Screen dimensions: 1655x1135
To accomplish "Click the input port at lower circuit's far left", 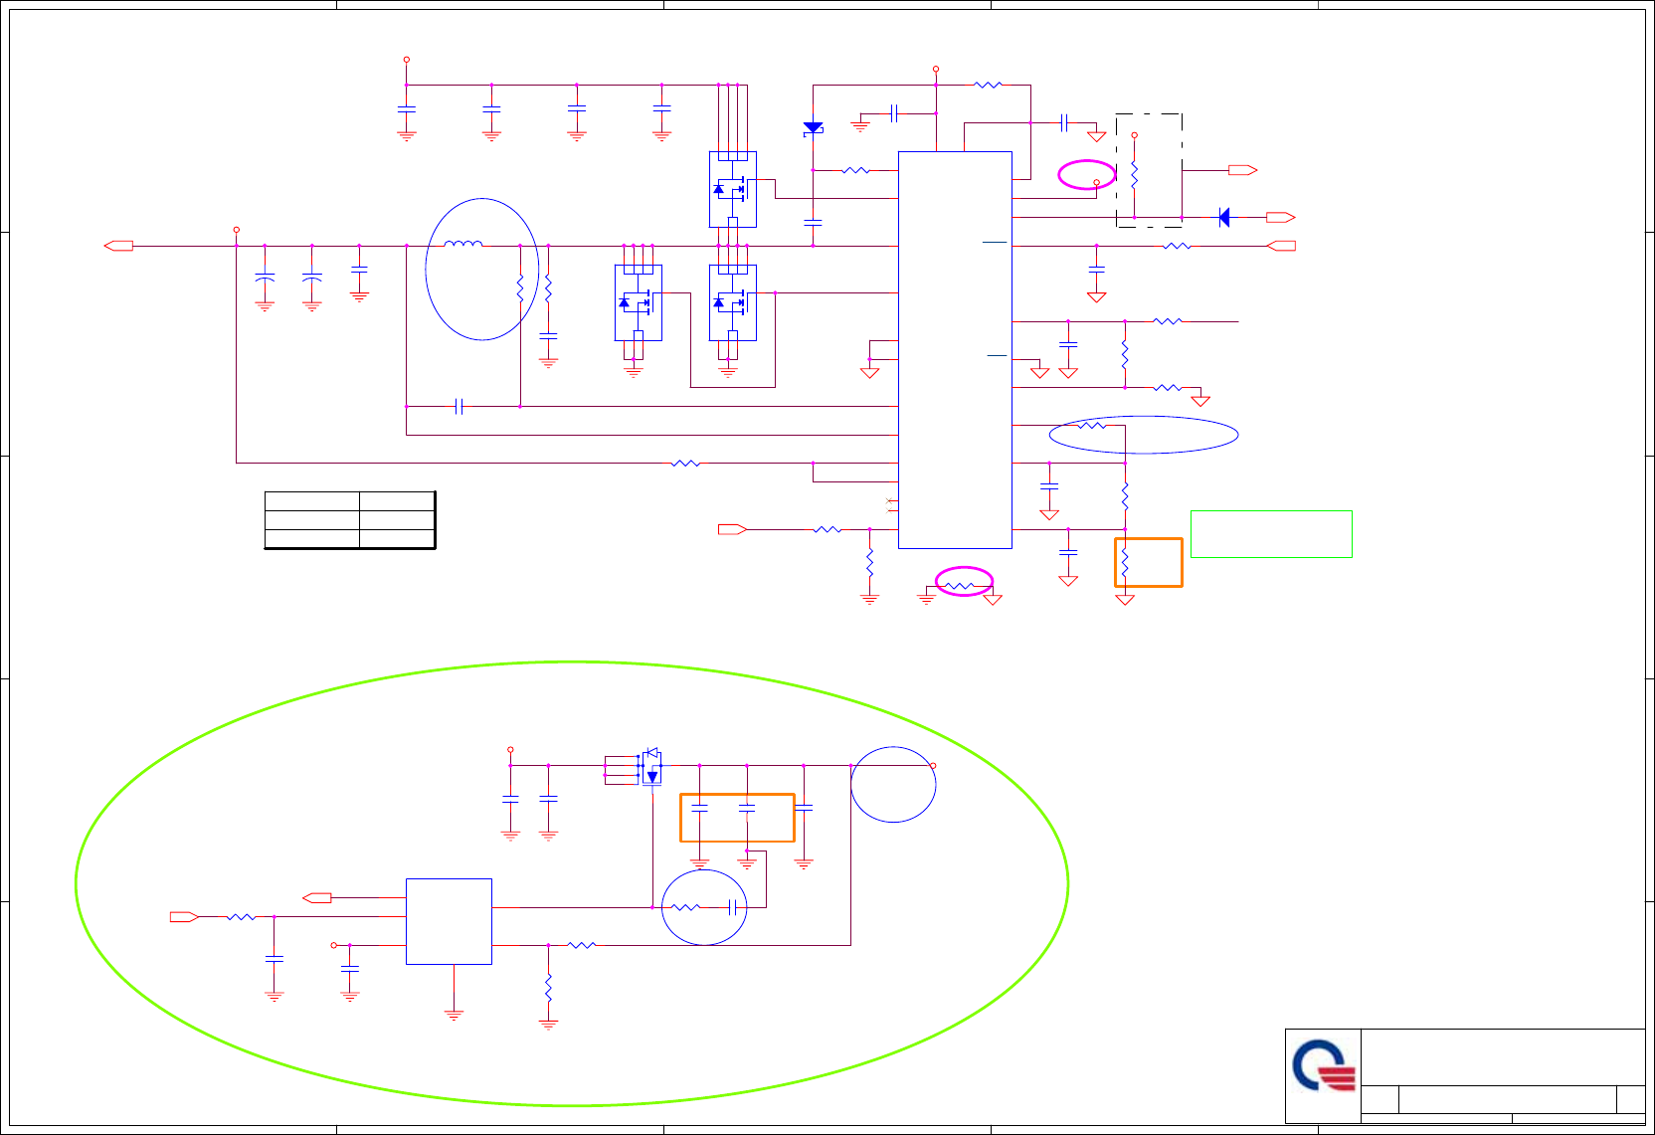I will 184,916.
